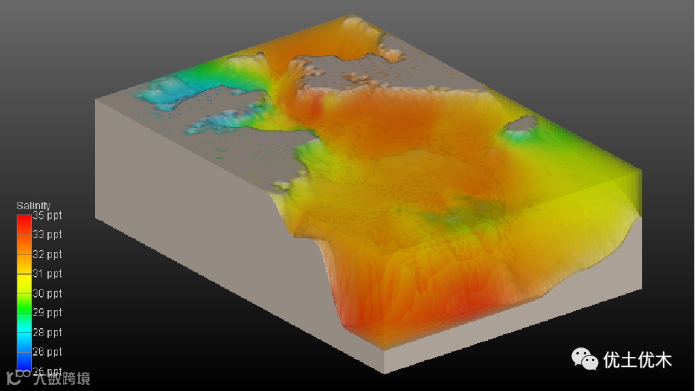Select the 30 ppt legend label

click(47, 293)
